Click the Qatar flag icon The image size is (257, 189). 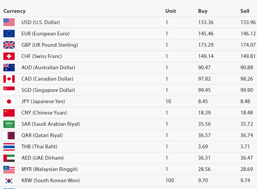coord(9,135)
